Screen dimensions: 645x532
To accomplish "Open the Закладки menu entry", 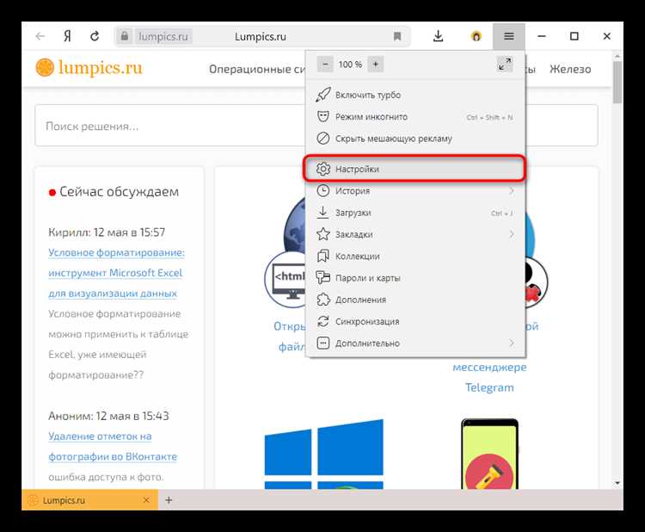I will pyautogui.click(x=415, y=234).
